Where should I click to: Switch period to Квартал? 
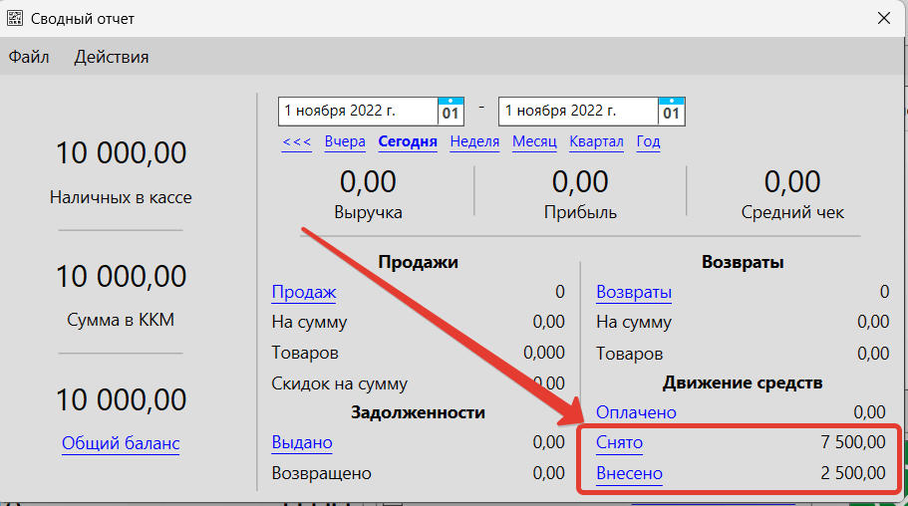tap(596, 141)
